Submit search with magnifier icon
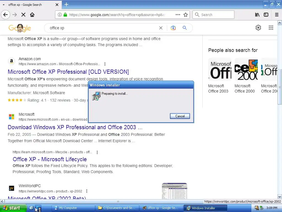Image resolution: width=282 pixels, height=212 pixels. pos(185,28)
